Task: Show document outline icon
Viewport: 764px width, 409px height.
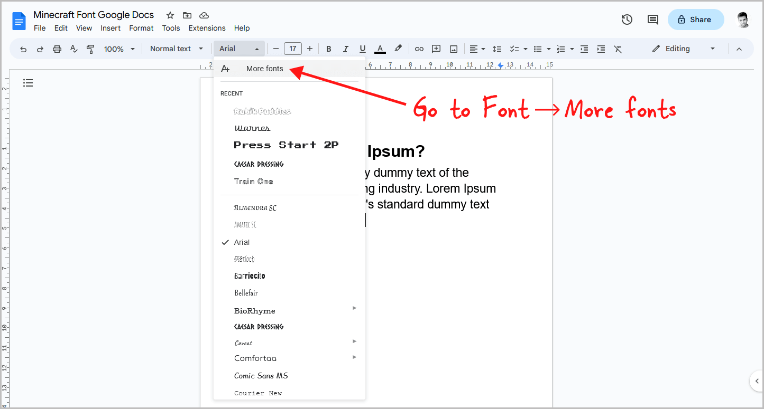Action: click(28, 83)
